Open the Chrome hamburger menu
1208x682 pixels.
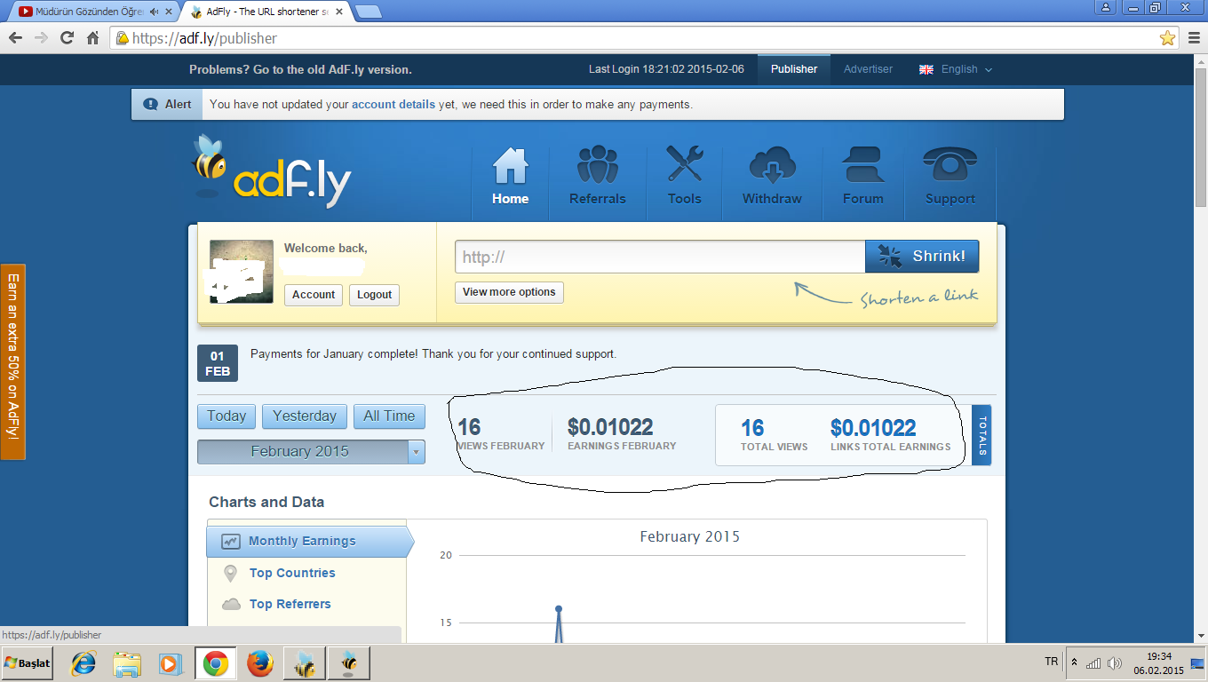(1193, 38)
